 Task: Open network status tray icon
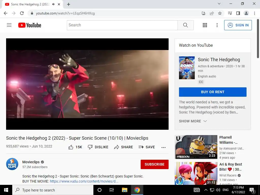point(212,190)
